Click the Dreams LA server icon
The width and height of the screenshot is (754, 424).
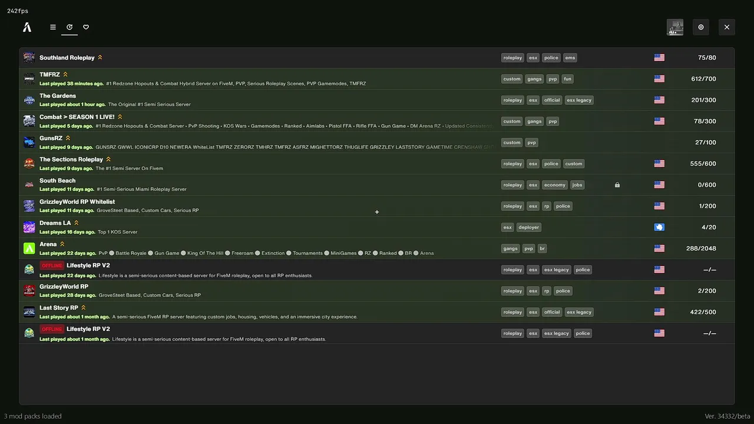pyautogui.click(x=29, y=227)
